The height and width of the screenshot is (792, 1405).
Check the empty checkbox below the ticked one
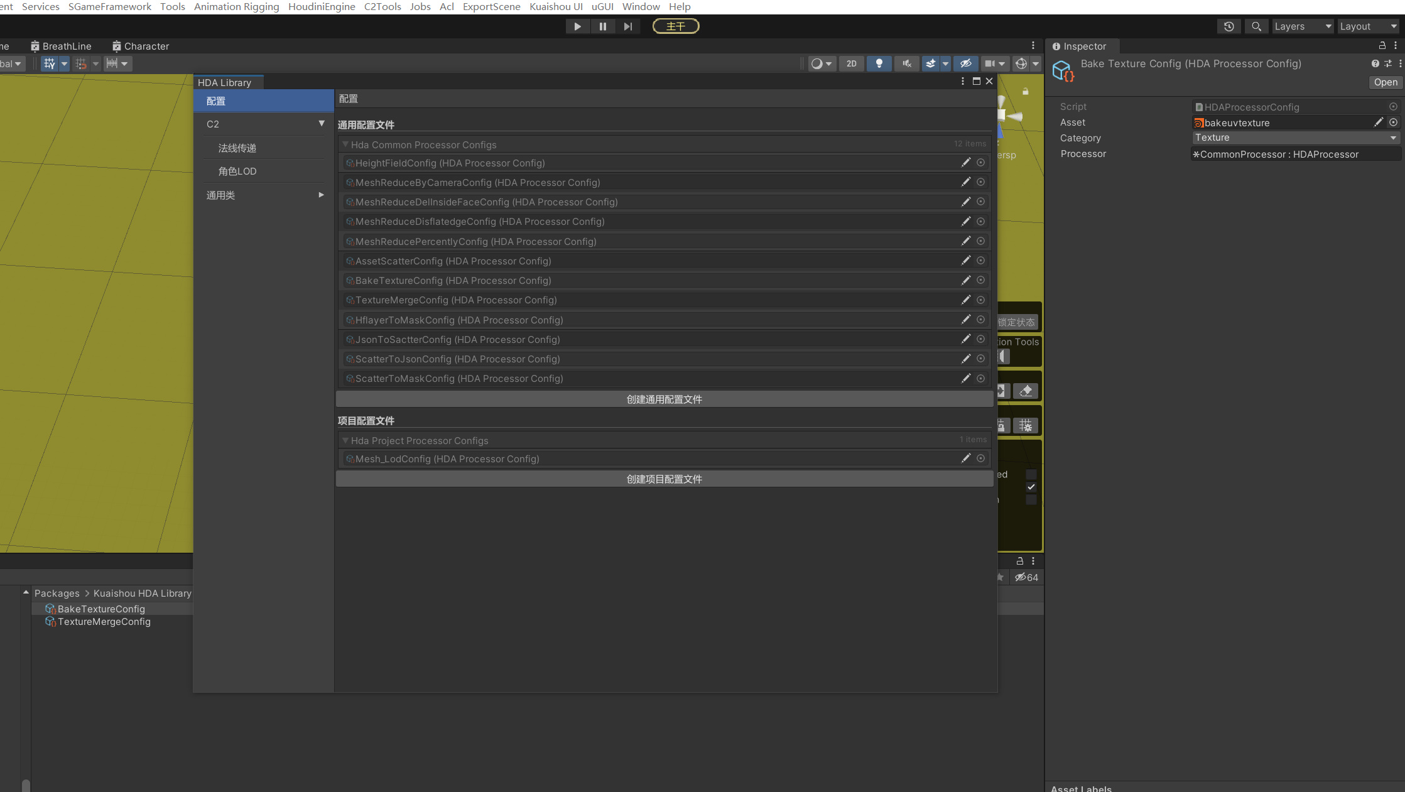(x=1031, y=500)
